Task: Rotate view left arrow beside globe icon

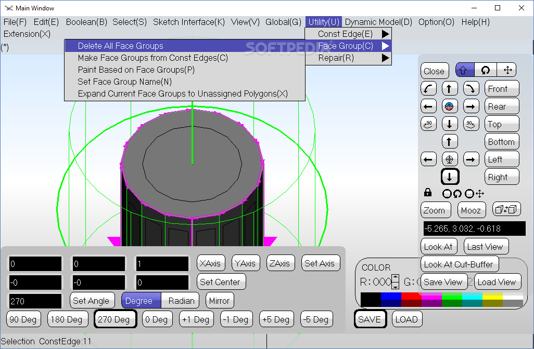Action: point(428,106)
